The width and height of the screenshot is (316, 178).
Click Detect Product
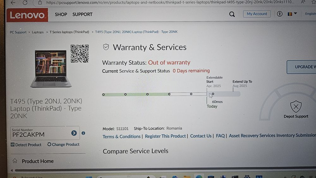point(26,144)
